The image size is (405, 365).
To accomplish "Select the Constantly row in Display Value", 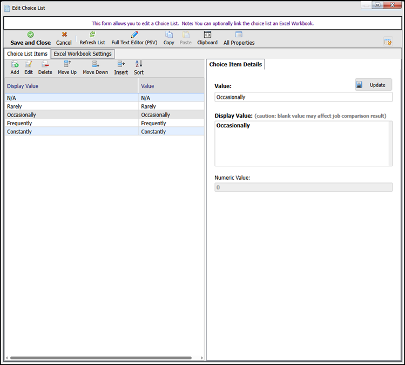I will coord(71,132).
